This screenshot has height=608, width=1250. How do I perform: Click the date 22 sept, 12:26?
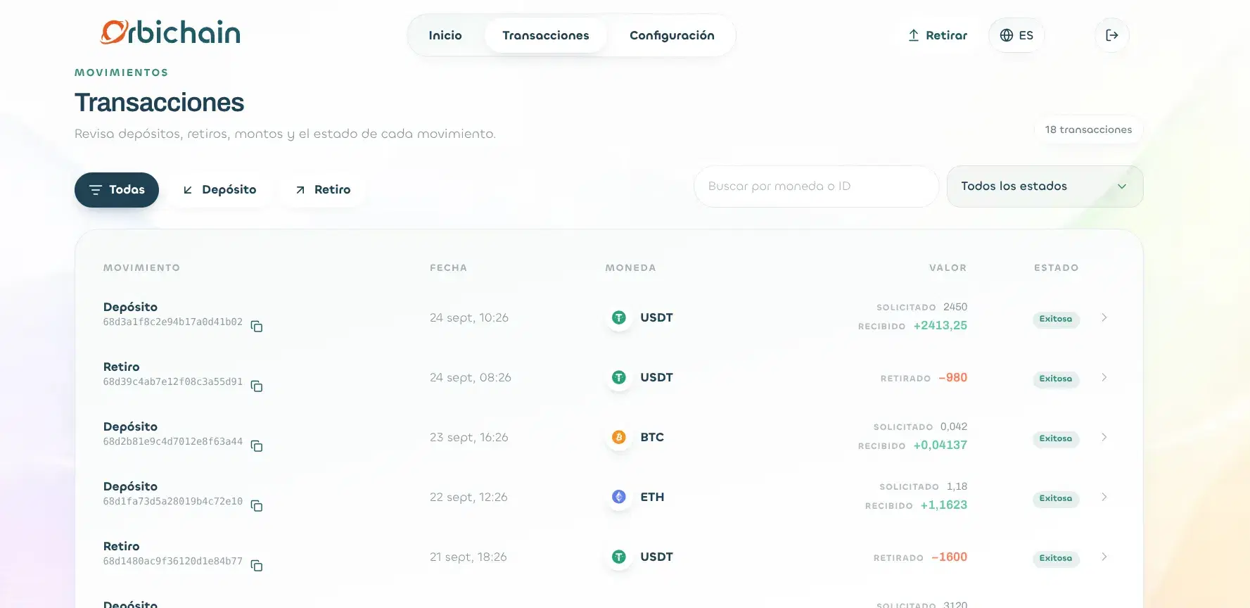[468, 498]
